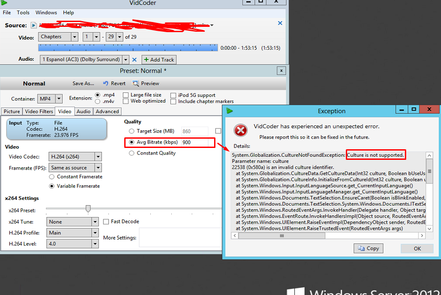Select the .mp4 extension radio button

click(98, 95)
